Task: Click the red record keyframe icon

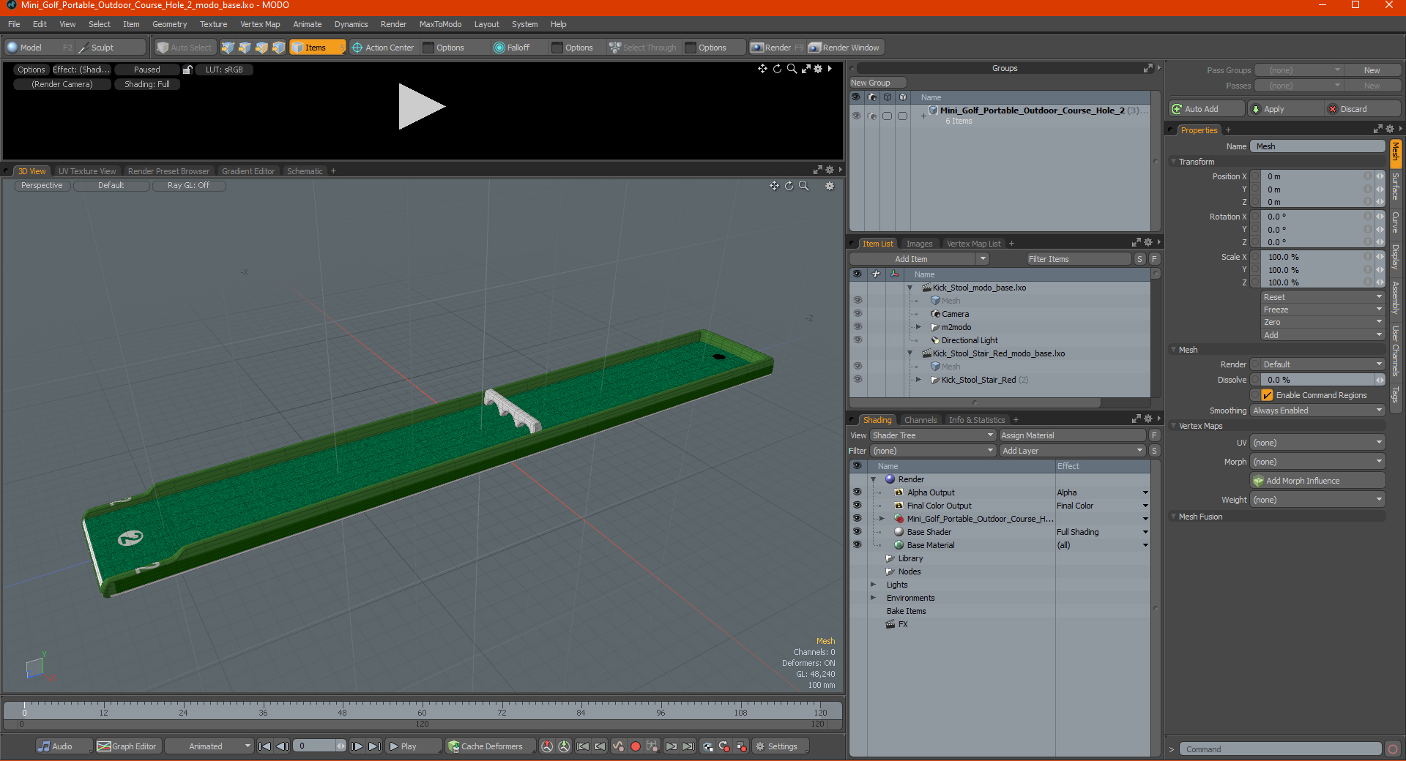Action: [x=636, y=746]
